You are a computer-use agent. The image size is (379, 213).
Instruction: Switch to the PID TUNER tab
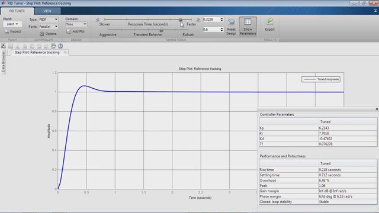pos(17,11)
